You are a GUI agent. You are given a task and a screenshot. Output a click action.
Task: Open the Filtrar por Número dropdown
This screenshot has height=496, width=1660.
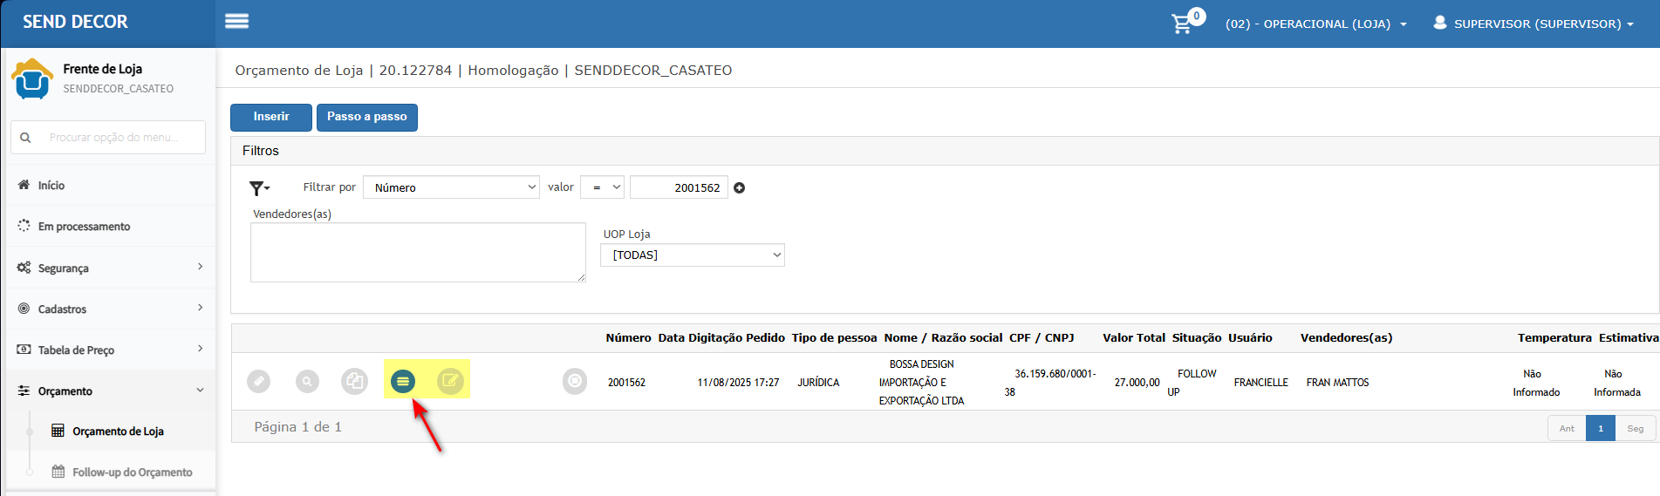[x=451, y=187]
